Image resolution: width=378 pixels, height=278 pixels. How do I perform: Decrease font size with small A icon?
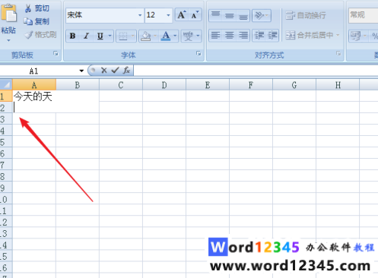pos(195,15)
